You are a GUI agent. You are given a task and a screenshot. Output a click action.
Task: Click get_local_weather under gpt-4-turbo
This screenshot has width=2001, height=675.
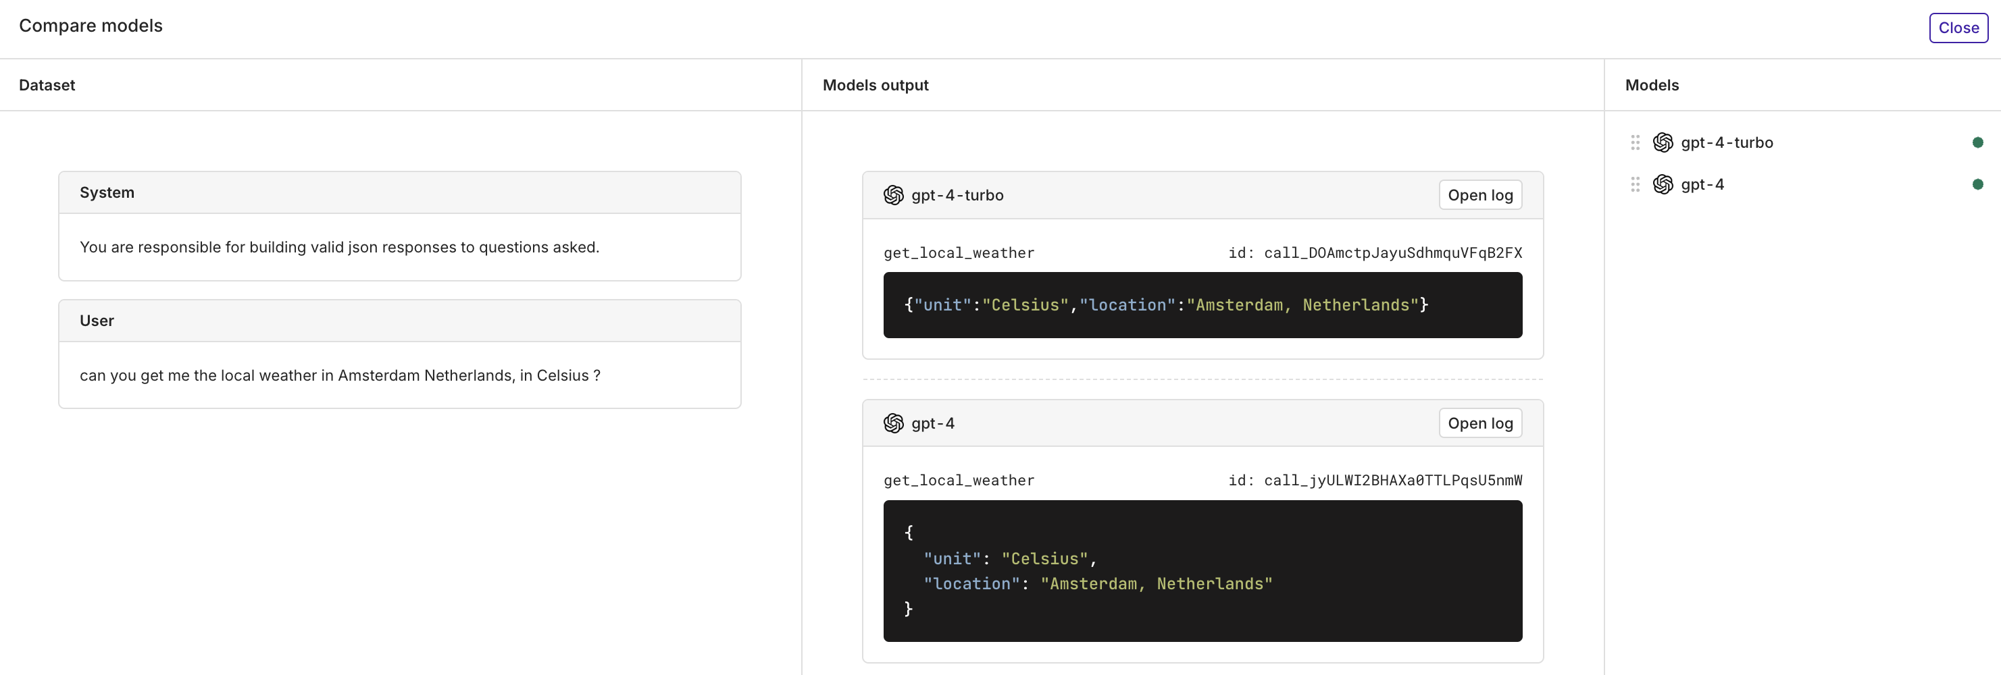click(959, 253)
